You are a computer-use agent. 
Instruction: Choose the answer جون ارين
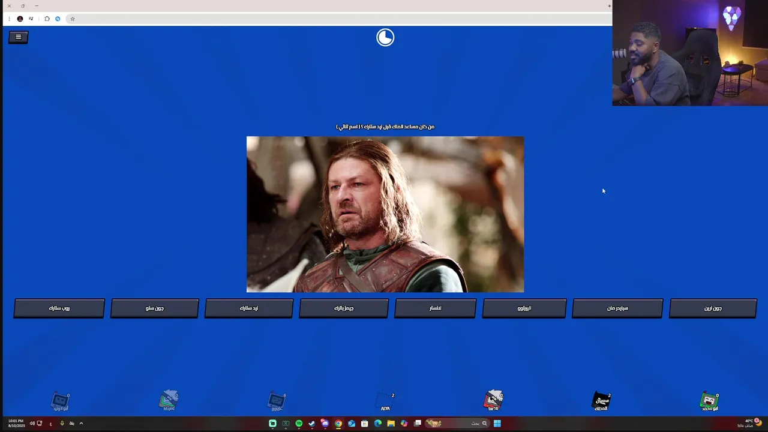click(x=713, y=308)
